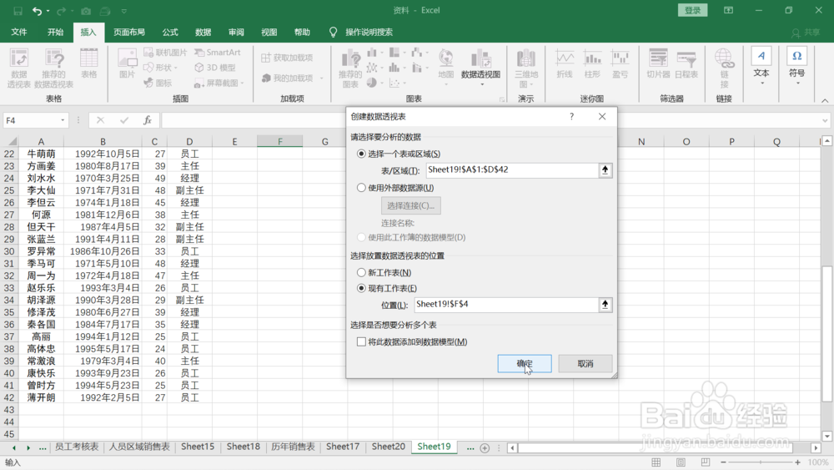Switch to the 页面布局 ribbon tab

click(x=129, y=32)
